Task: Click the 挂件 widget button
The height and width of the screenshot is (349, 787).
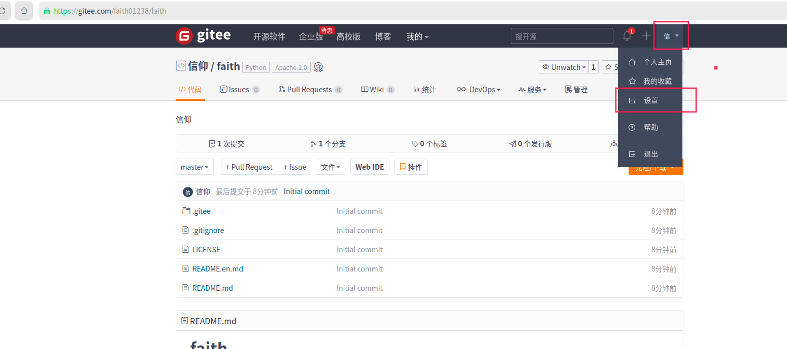Action: click(x=411, y=167)
